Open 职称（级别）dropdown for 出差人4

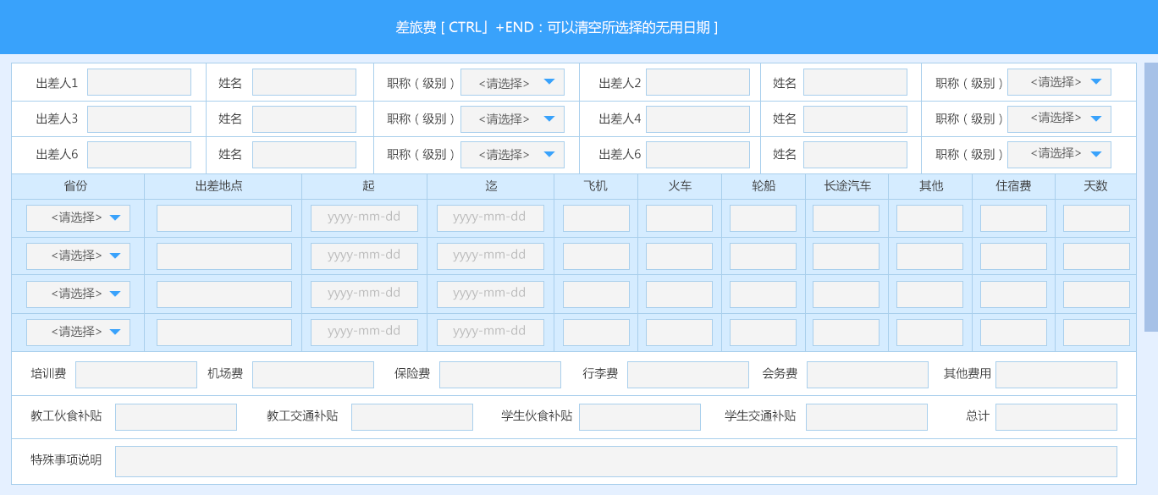coord(1059,119)
